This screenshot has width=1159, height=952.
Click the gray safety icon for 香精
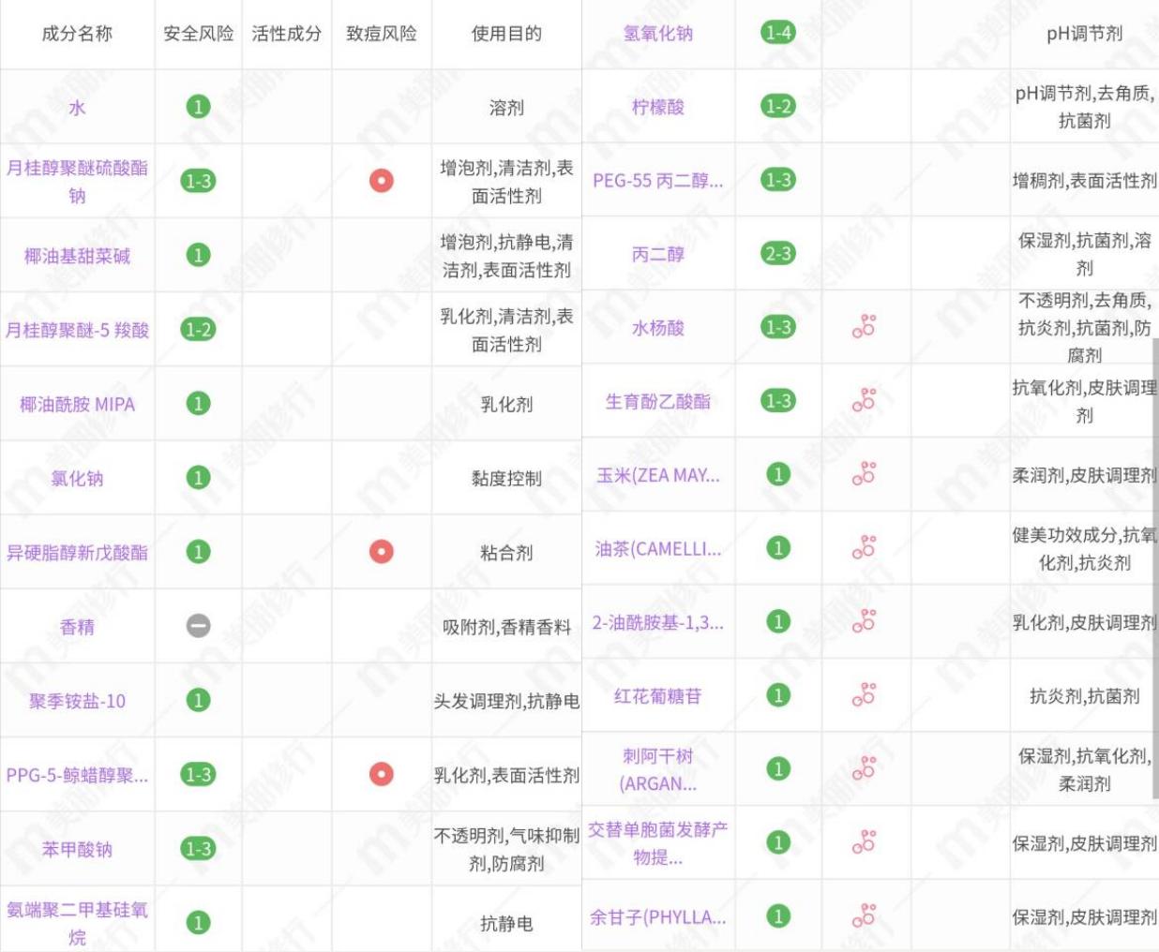[196, 626]
